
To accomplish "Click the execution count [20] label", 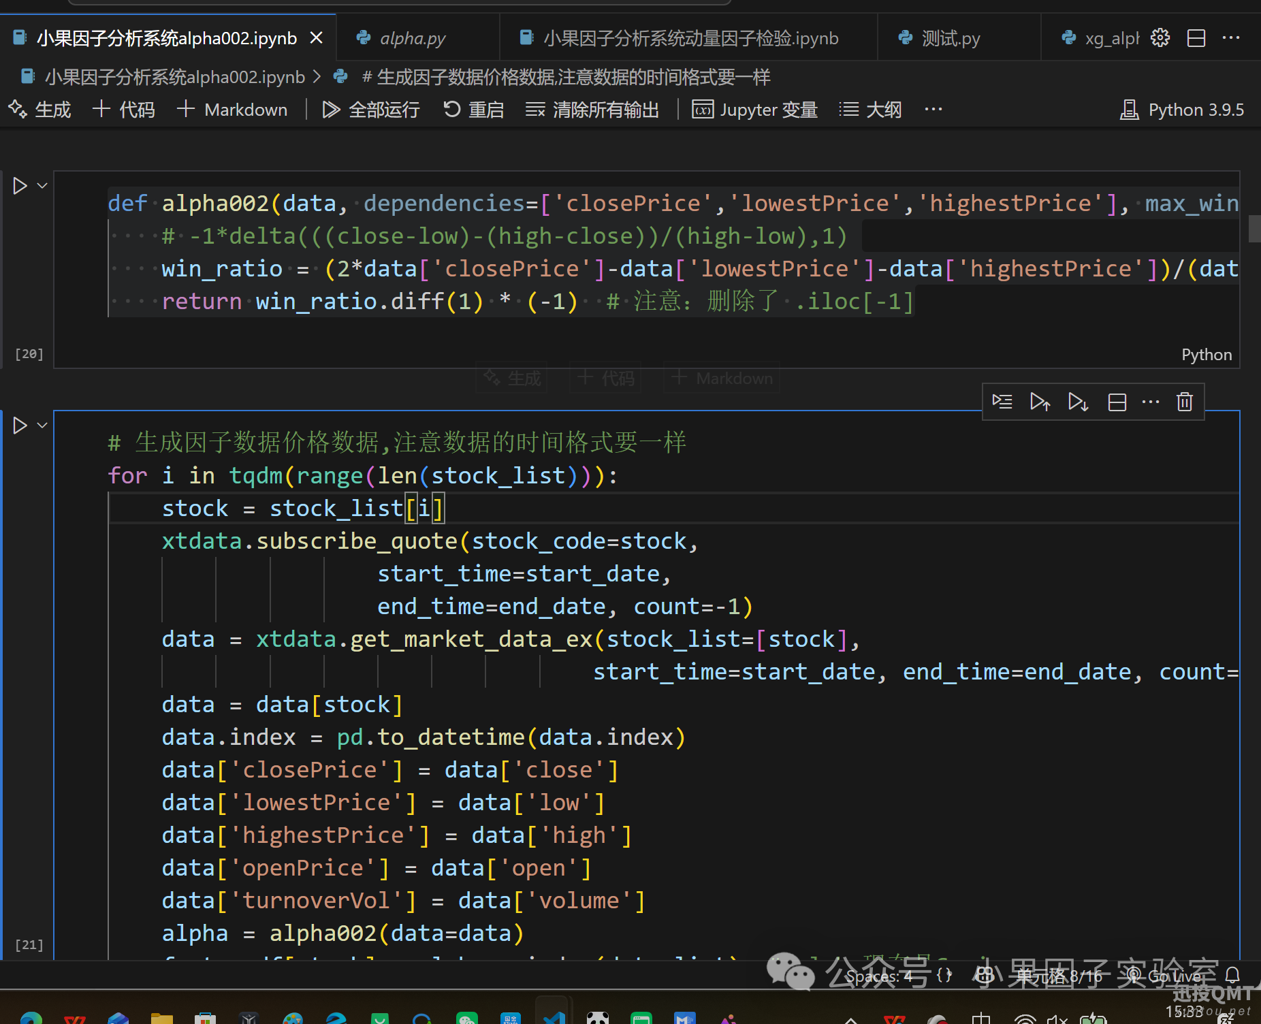I will [29, 354].
